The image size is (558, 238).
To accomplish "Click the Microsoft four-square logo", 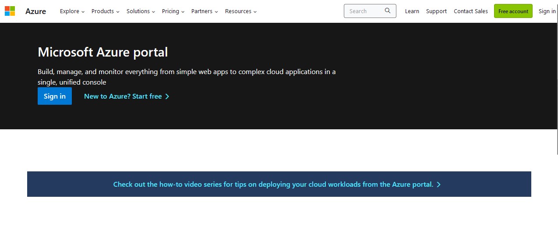I will [10, 11].
